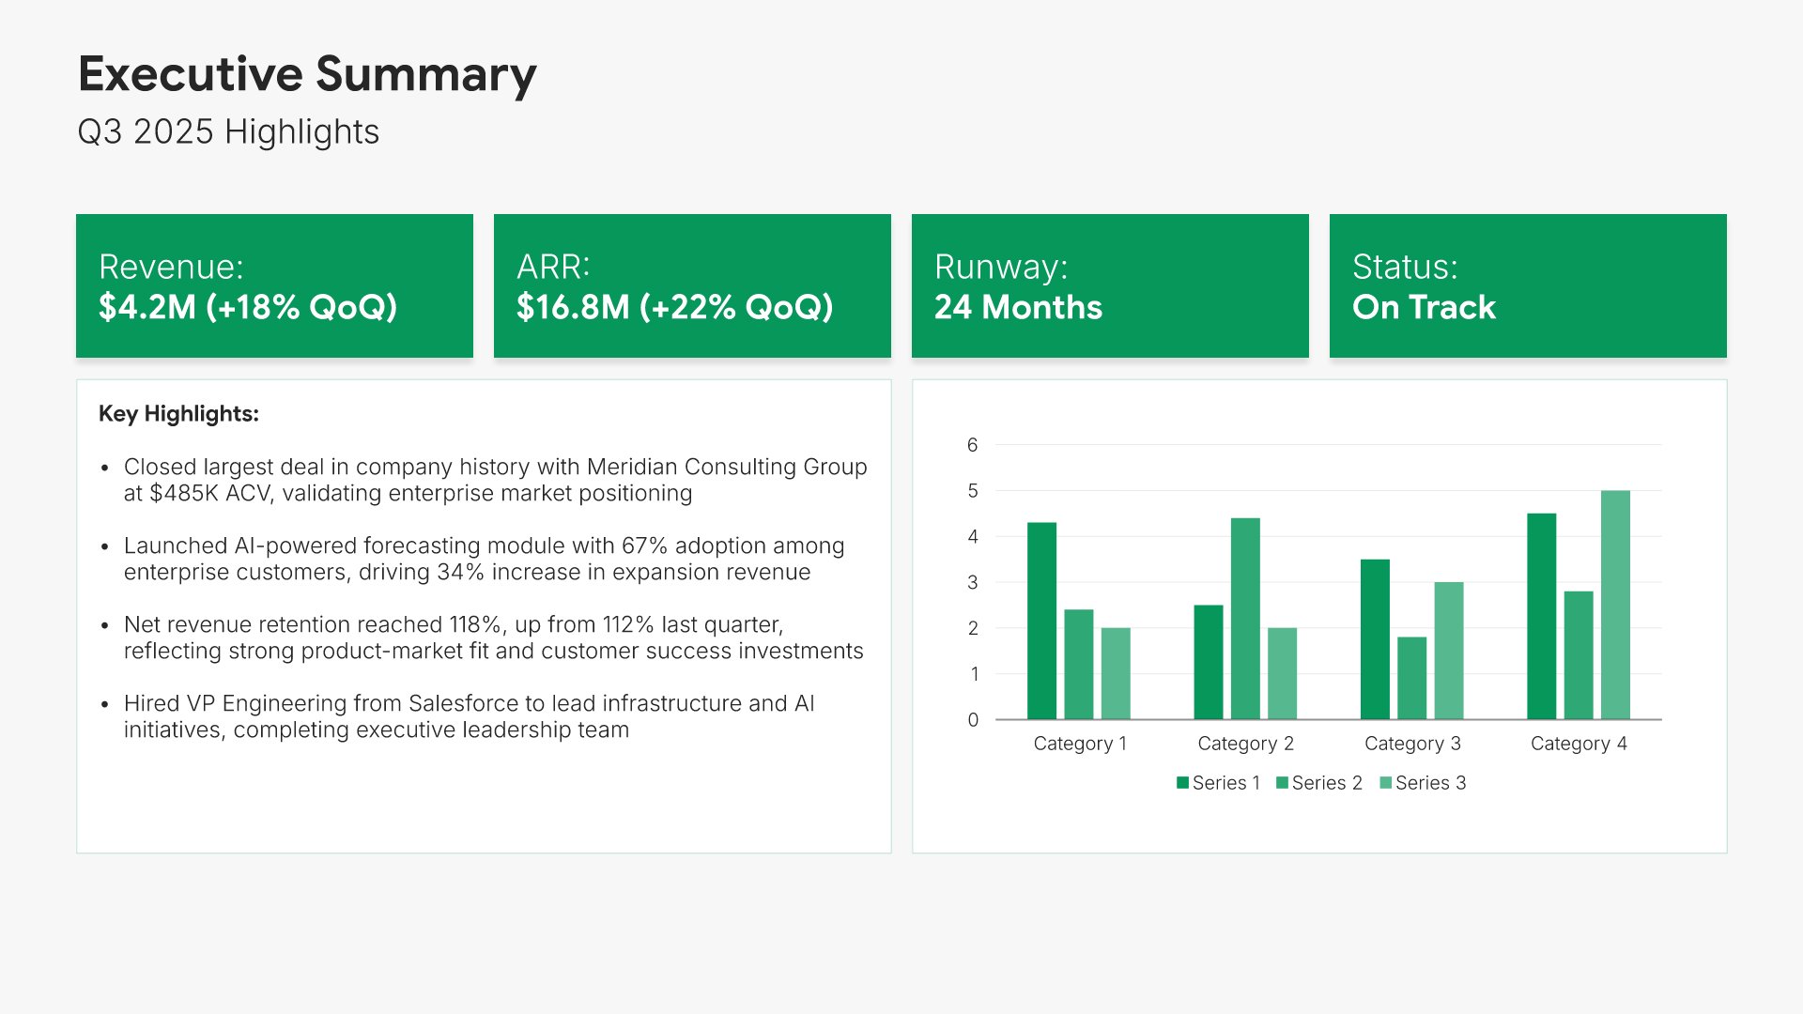Click the Key Highlights heading
The image size is (1803, 1014).
178,414
